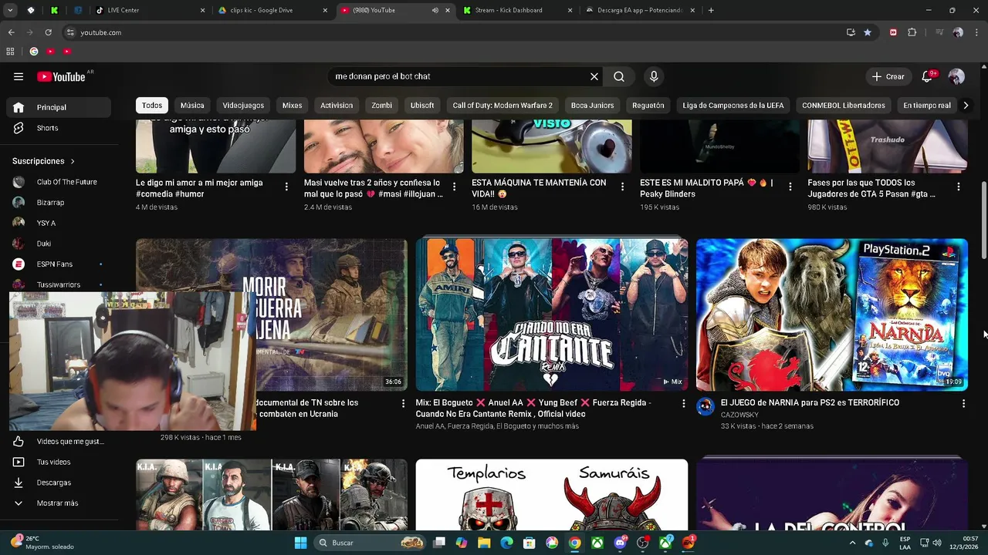Mute the YouTube tab via speaker icon
The width and height of the screenshot is (988, 555).
[x=435, y=10]
